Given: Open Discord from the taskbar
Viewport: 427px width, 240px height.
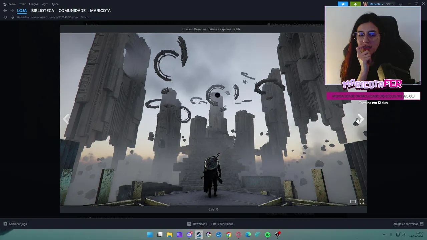Looking at the screenshot, I should pos(189,235).
